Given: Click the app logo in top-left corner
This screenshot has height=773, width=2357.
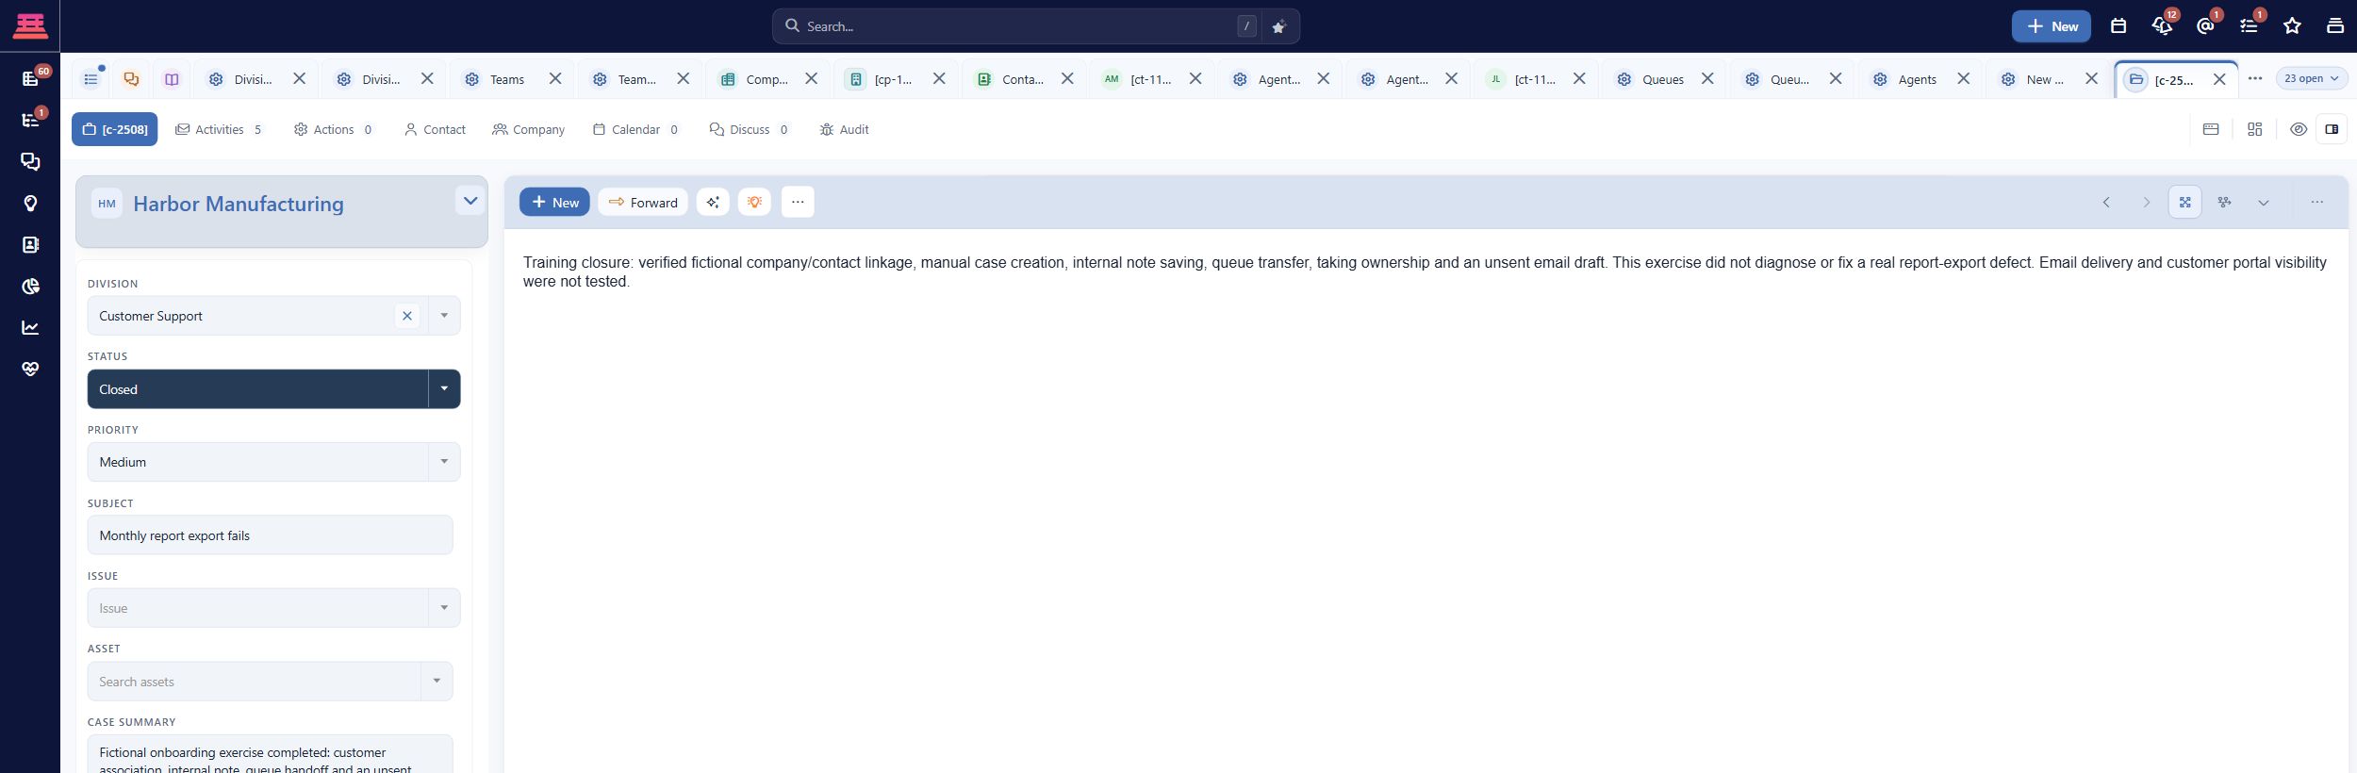Looking at the screenshot, I should pyautogui.click(x=30, y=25).
